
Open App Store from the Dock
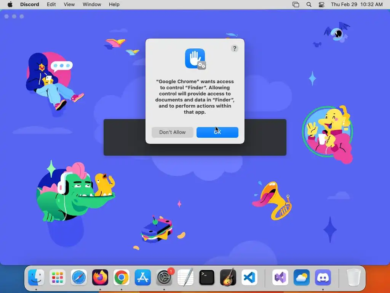(143, 277)
